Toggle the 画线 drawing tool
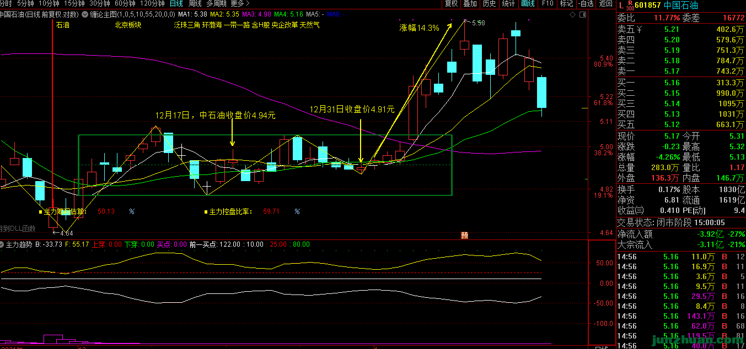 (528, 3)
